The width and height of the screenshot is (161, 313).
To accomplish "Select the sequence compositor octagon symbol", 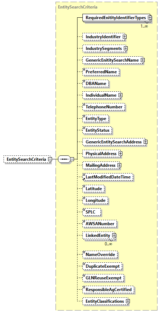I will click(x=64, y=159).
